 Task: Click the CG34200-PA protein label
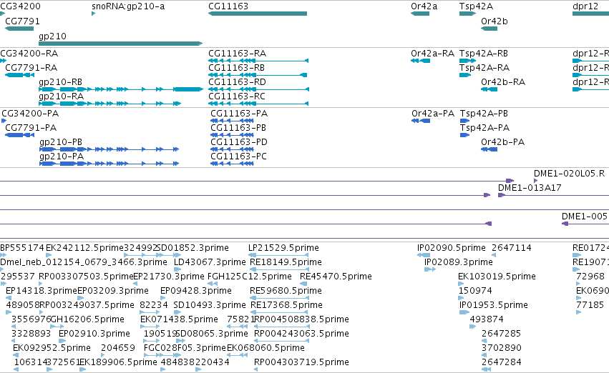[x=30, y=114]
